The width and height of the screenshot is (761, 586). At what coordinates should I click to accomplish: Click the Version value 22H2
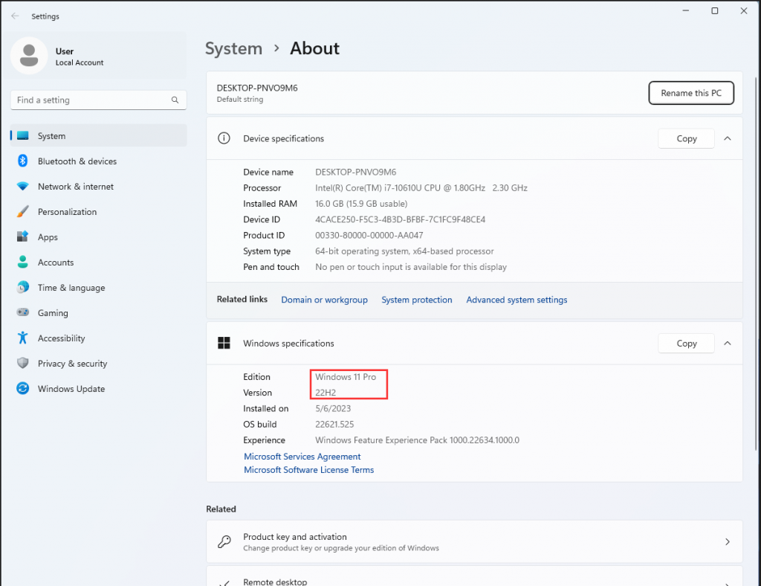326,393
